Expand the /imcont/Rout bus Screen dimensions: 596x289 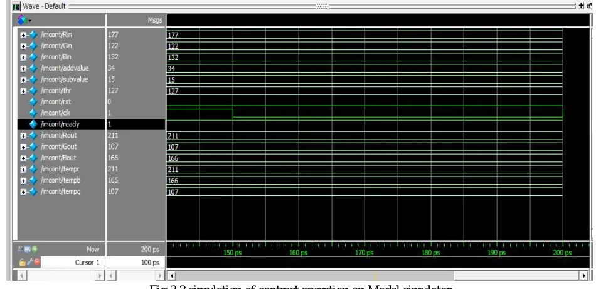[x=23, y=136]
